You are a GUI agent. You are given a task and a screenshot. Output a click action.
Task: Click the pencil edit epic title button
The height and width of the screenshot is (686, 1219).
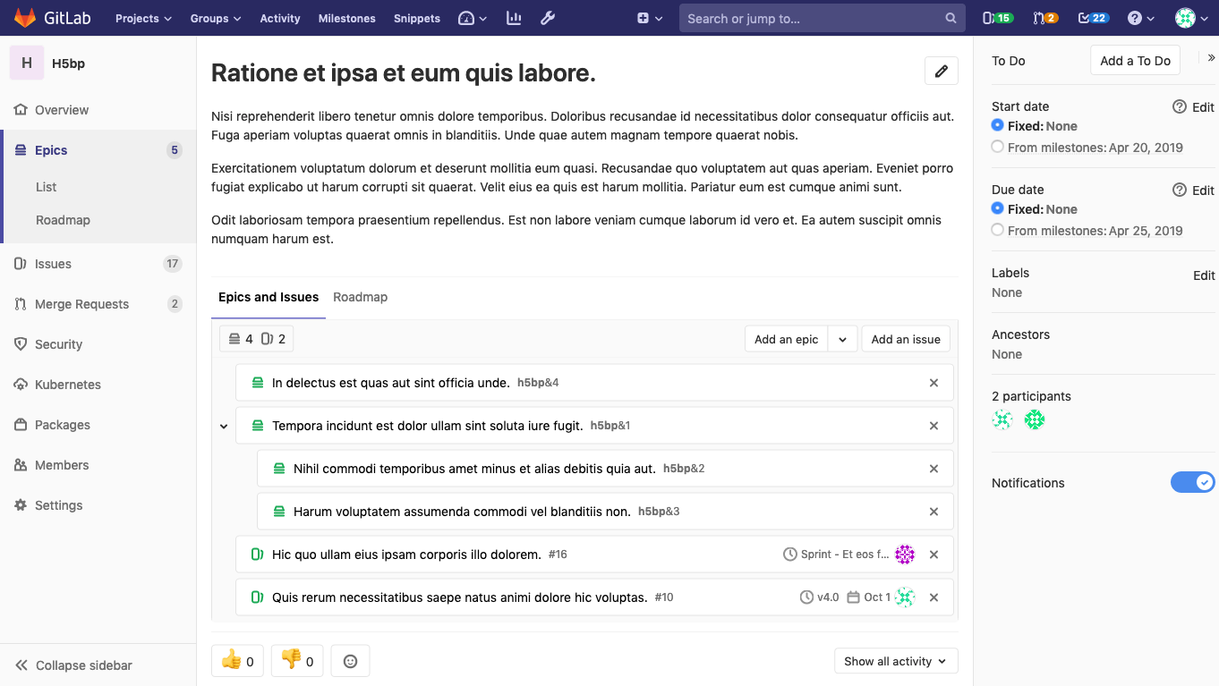coord(941,72)
